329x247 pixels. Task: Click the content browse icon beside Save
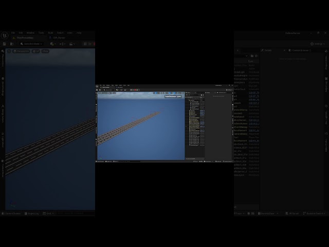(12, 44)
